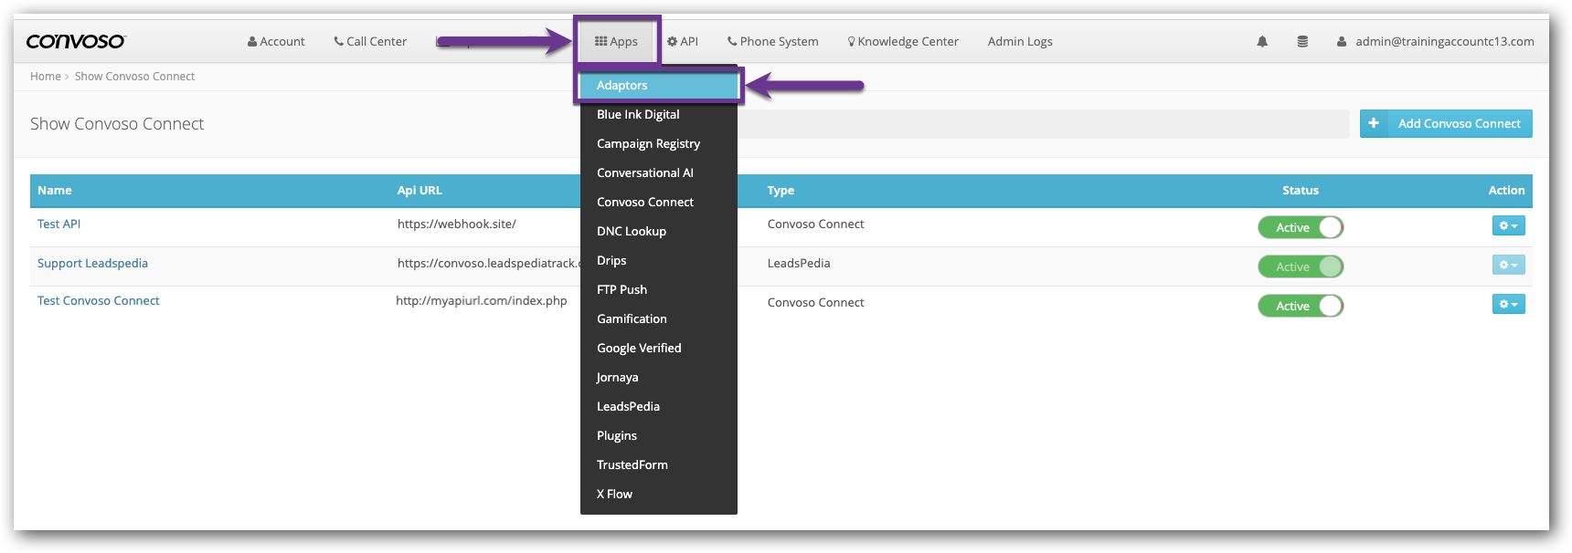Toggle Active status for Test Convoso Connect

[1301, 306]
